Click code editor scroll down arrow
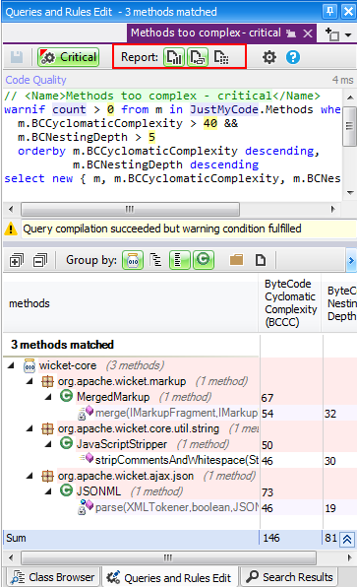This screenshot has width=357, height=587. [350, 193]
